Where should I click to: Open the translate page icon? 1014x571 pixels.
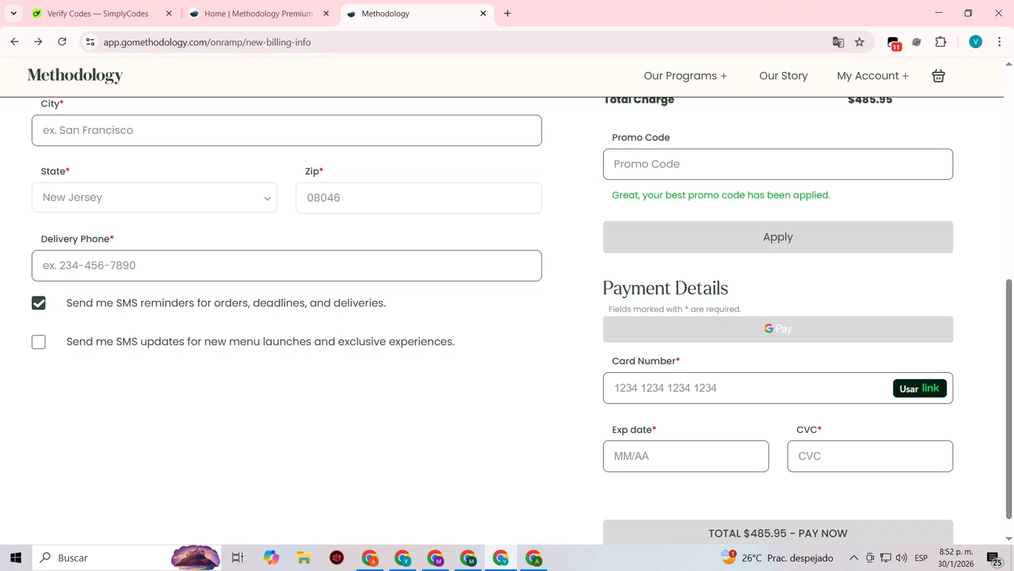click(838, 42)
